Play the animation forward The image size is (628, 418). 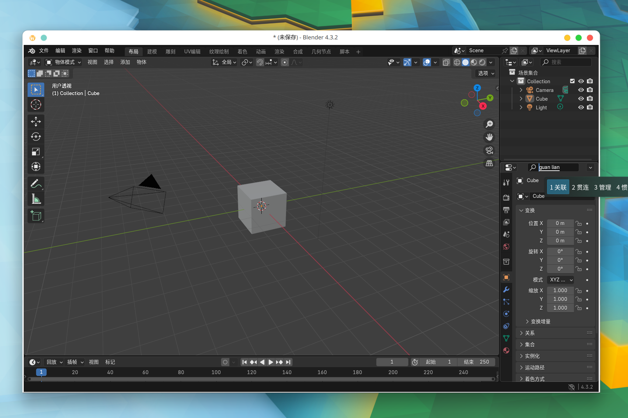271,362
